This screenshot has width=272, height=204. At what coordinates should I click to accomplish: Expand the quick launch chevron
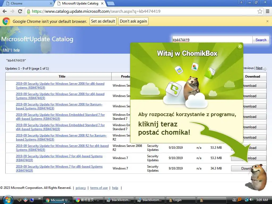(39, 199)
